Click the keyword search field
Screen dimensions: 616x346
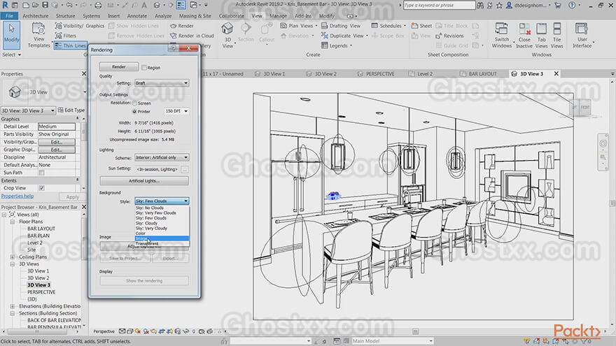pos(439,5)
